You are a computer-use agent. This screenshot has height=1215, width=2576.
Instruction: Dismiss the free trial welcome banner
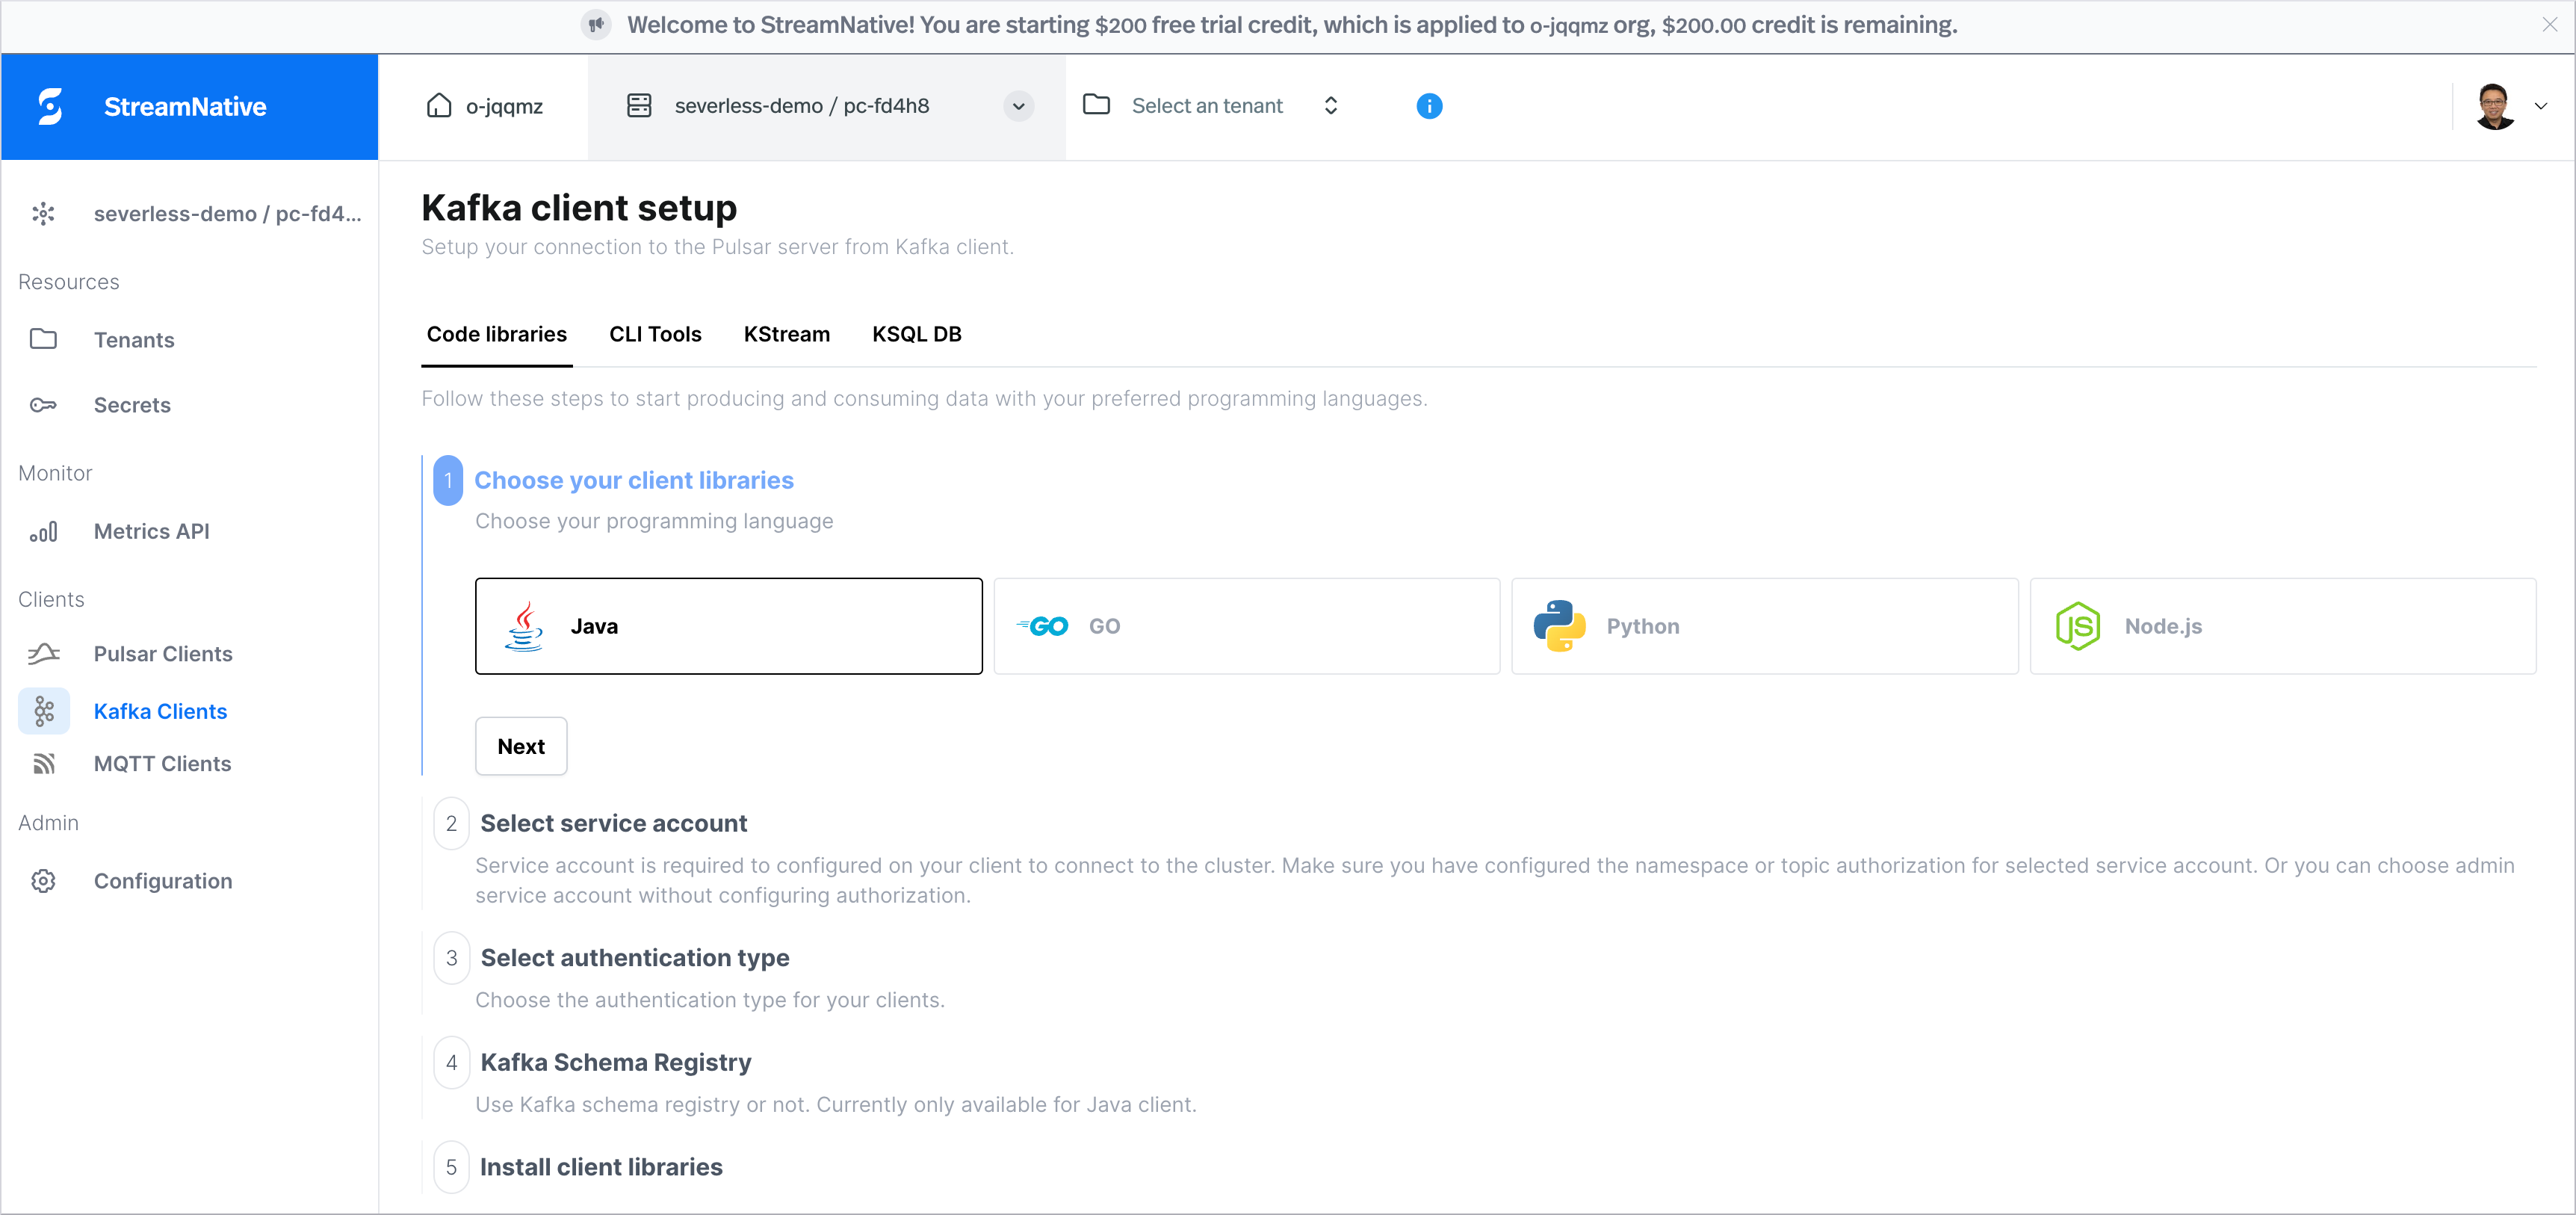(x=2549, y=25)
